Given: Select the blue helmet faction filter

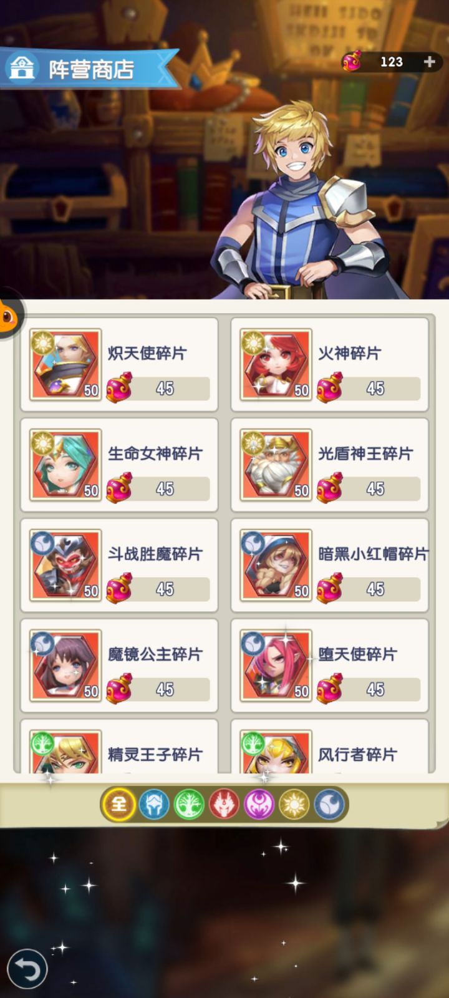Looking at the screenshot, I should click(x=153, y=805).
